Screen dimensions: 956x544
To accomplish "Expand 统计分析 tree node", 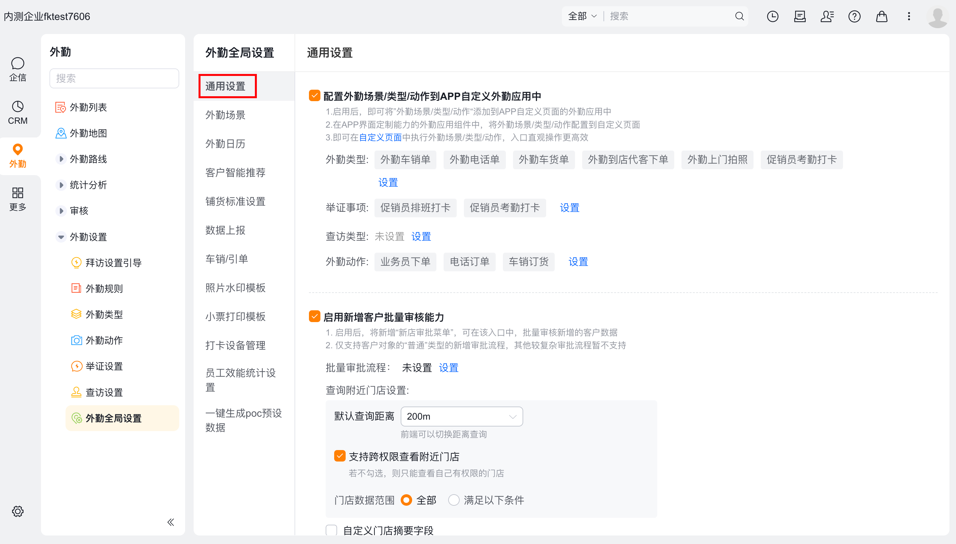I will (61, 185).
